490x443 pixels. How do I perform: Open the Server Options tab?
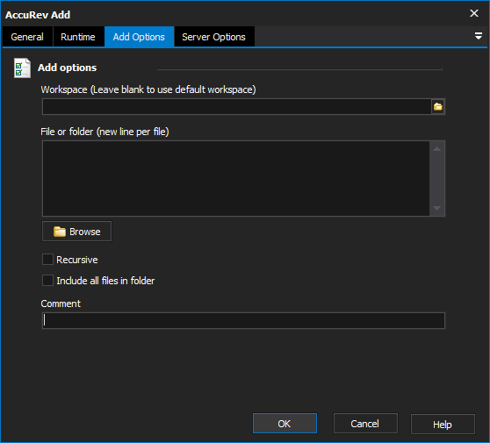point(213,37)
